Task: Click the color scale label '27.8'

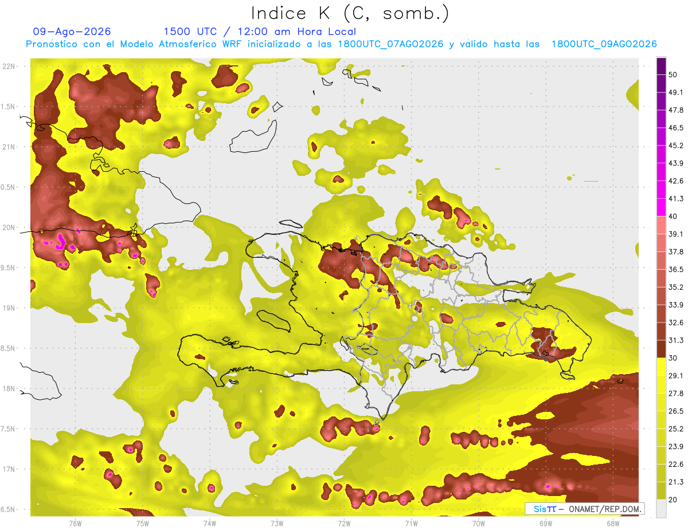Action: point(676,393)
